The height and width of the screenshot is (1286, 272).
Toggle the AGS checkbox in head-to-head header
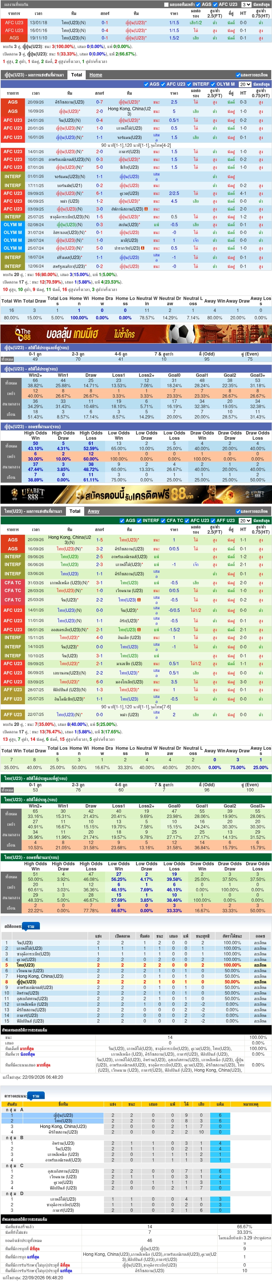point(198,4)
